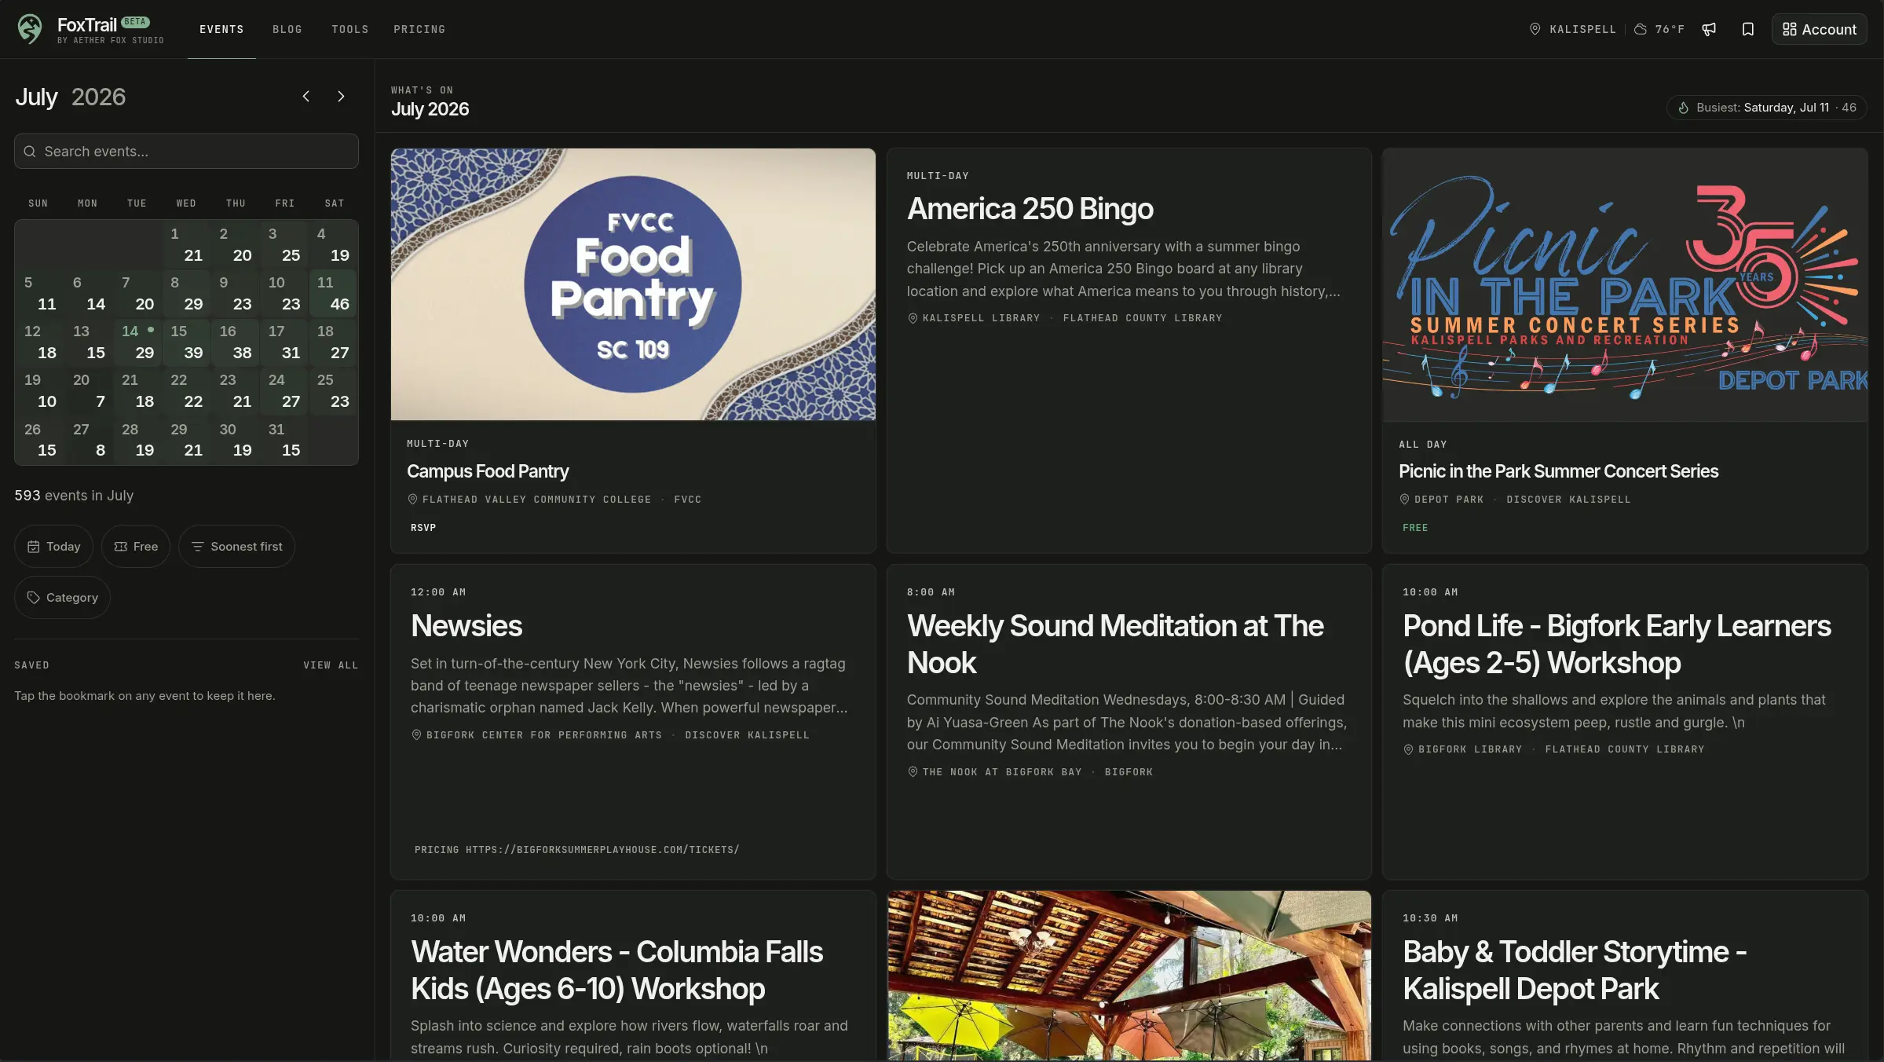The width and height of the screenshot is (1884, 1062).
Task: Open the announcements megaphone icon
Action: (x=1709, y=29)
